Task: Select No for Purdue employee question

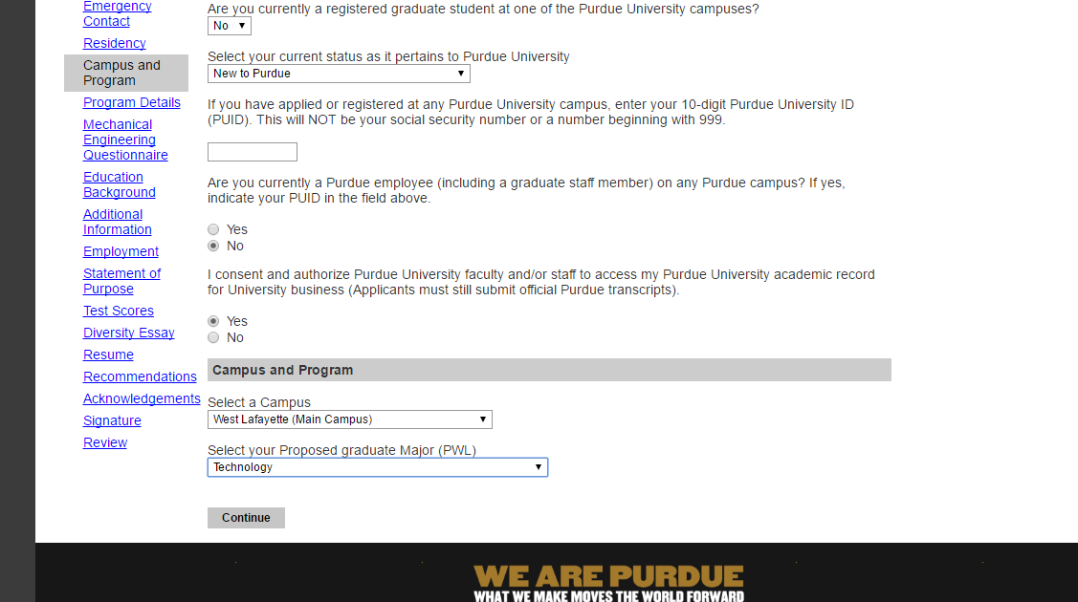Action: point(213,246)
